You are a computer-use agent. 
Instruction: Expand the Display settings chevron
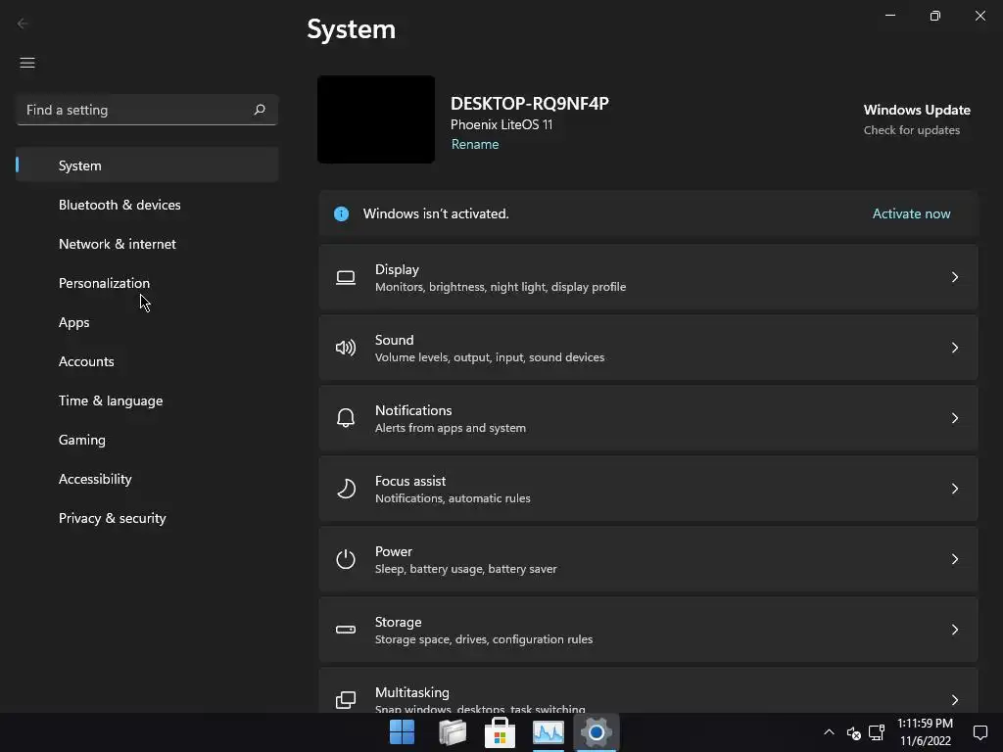point(954,277)
